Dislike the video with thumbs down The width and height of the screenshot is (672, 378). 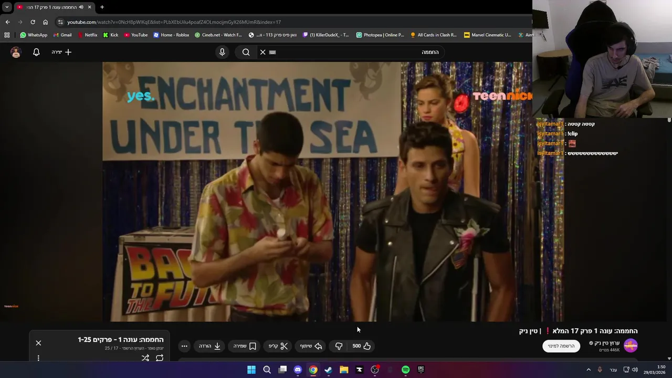tap(339, 346)
